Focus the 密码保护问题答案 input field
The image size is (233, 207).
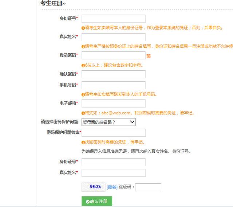(x=113, y=133)
